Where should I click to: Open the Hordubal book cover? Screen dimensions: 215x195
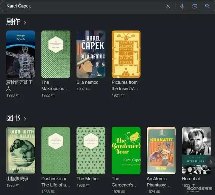196,151
